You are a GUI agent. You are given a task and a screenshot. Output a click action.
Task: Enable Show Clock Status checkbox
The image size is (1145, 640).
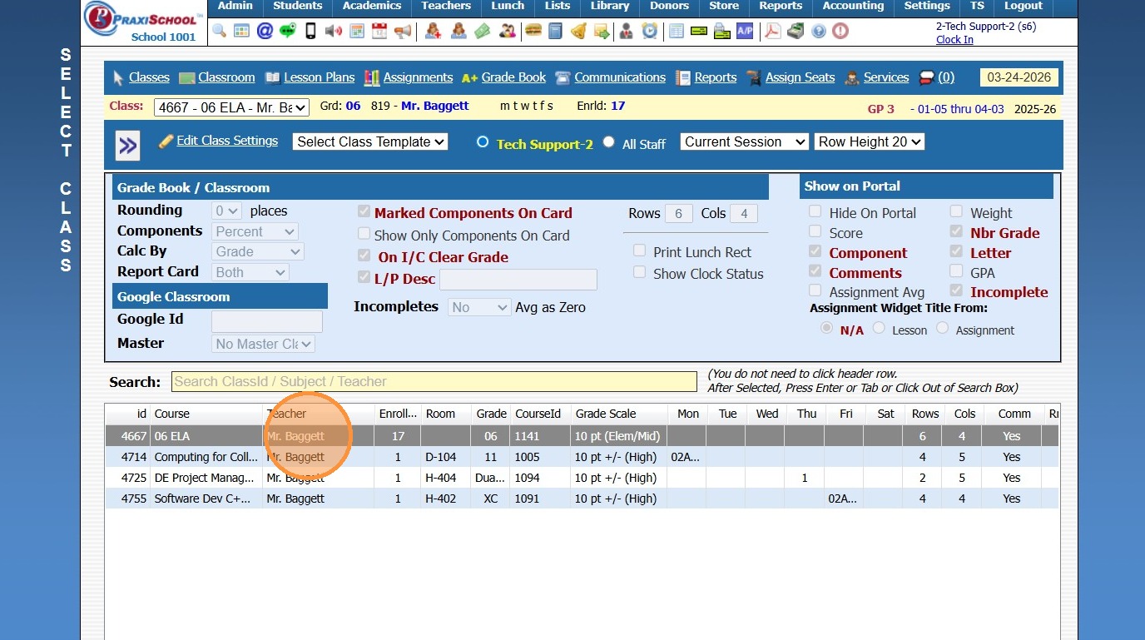639,273
